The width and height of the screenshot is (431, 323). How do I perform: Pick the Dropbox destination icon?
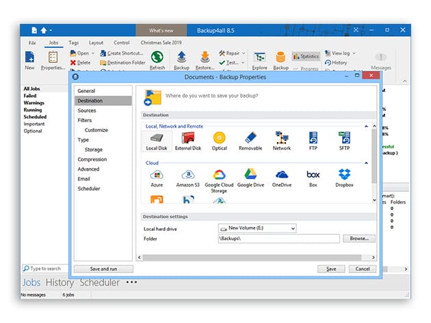click(x=344, y=176)
